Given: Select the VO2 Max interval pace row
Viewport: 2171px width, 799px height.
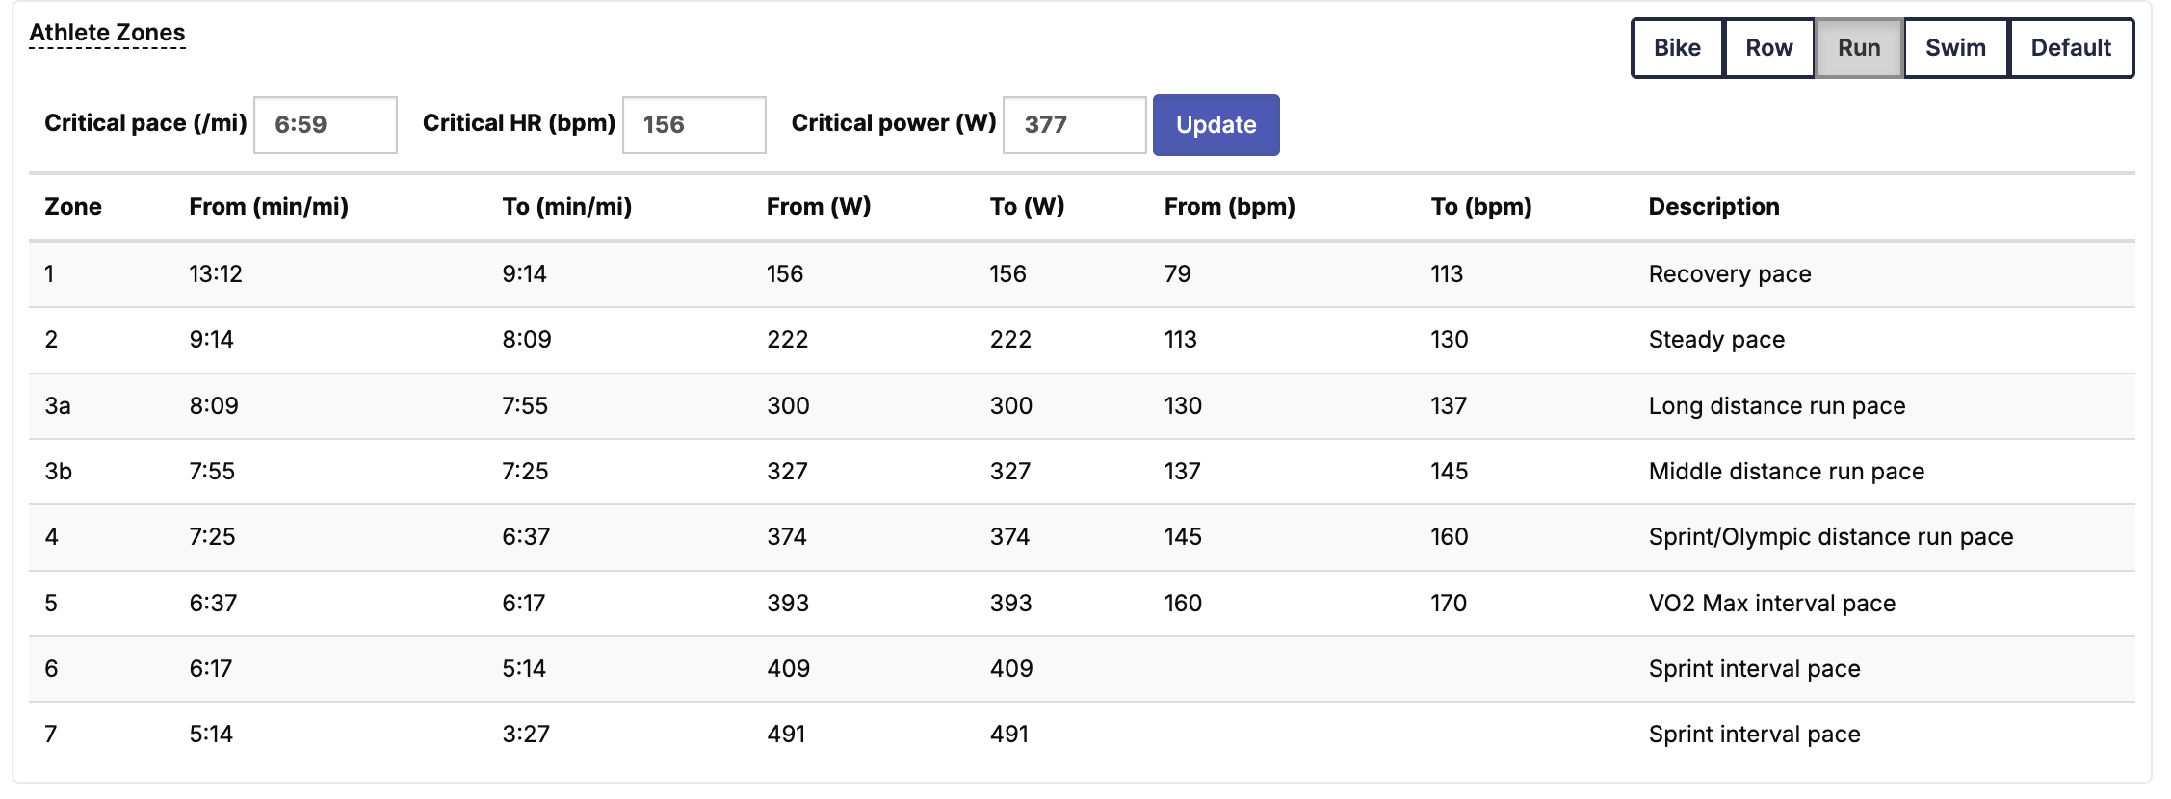Looking at the screenshot, I should pos(1082,604).
